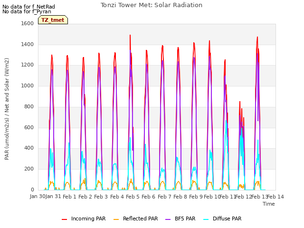
Task: Click the Feb 5 x-axis date label
Action: click(133, 197)
